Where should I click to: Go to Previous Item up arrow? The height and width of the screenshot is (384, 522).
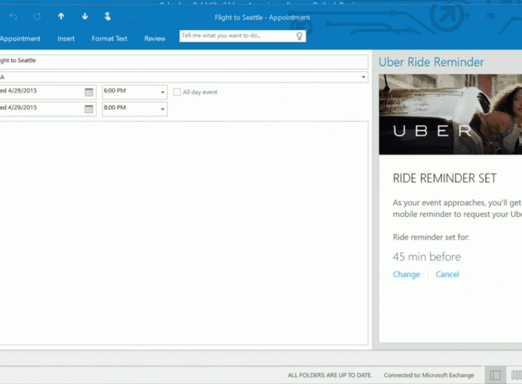click(61, 16)
